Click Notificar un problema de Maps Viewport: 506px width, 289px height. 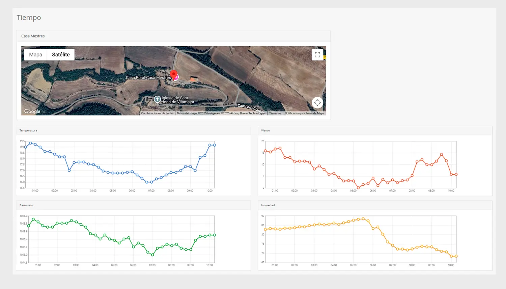click(304, 113)
